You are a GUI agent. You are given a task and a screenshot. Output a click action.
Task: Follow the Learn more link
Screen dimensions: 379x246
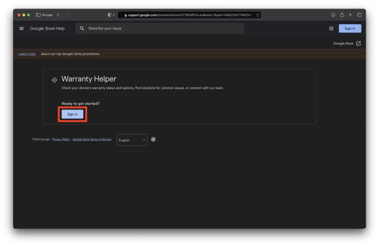click(x=27, y=54)
